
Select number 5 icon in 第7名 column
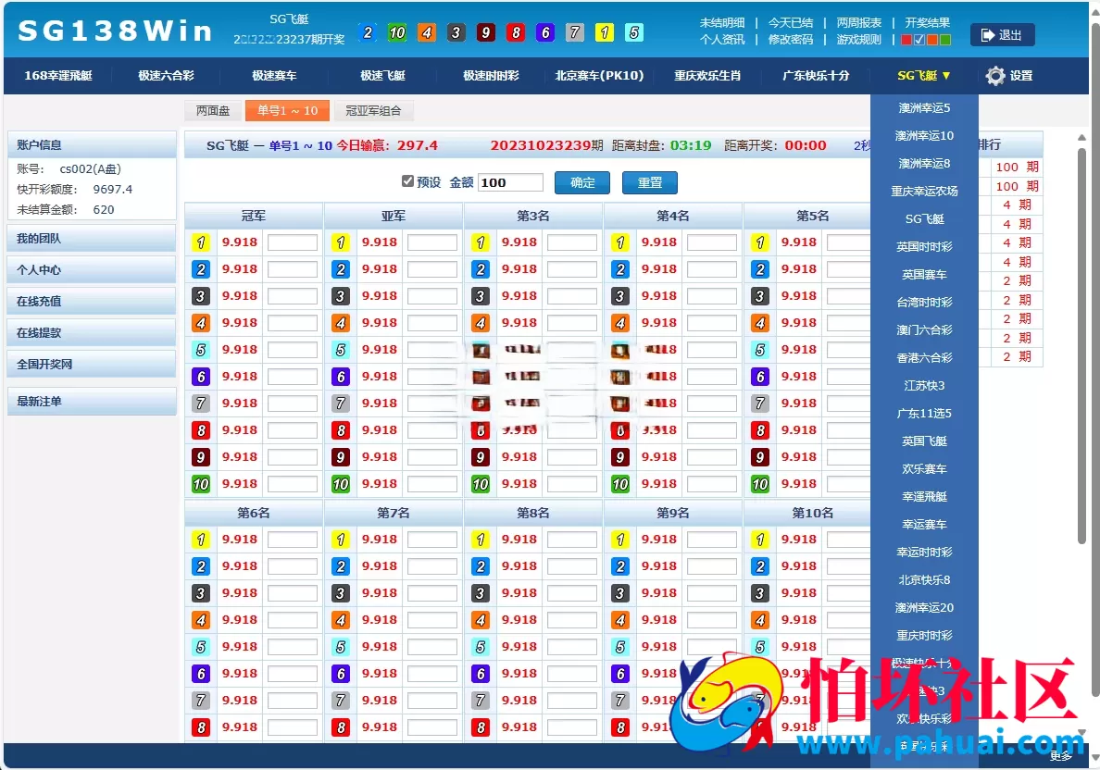(x=340, y=647)
